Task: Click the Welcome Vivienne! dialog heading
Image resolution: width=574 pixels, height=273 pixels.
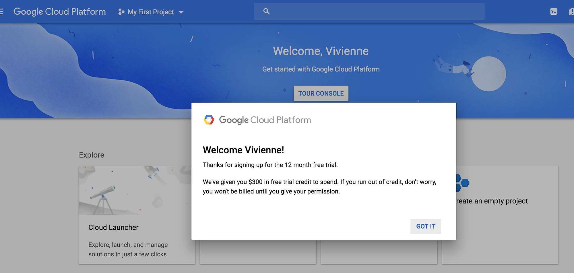Action: (x=243, y=150)
